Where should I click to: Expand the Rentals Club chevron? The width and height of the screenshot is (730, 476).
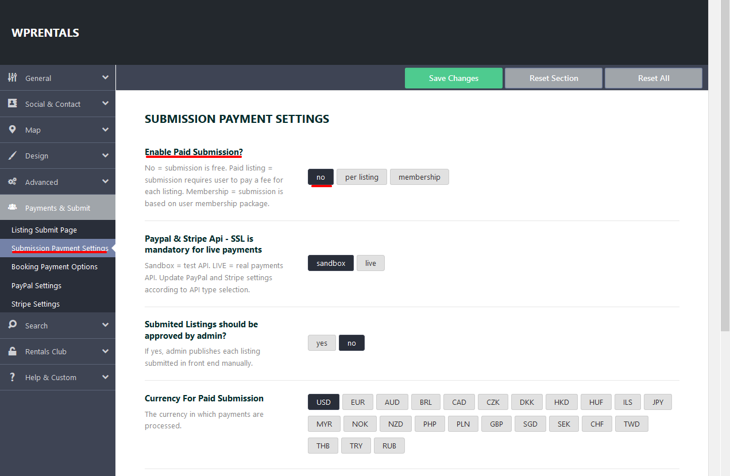(x=105, y=351)
